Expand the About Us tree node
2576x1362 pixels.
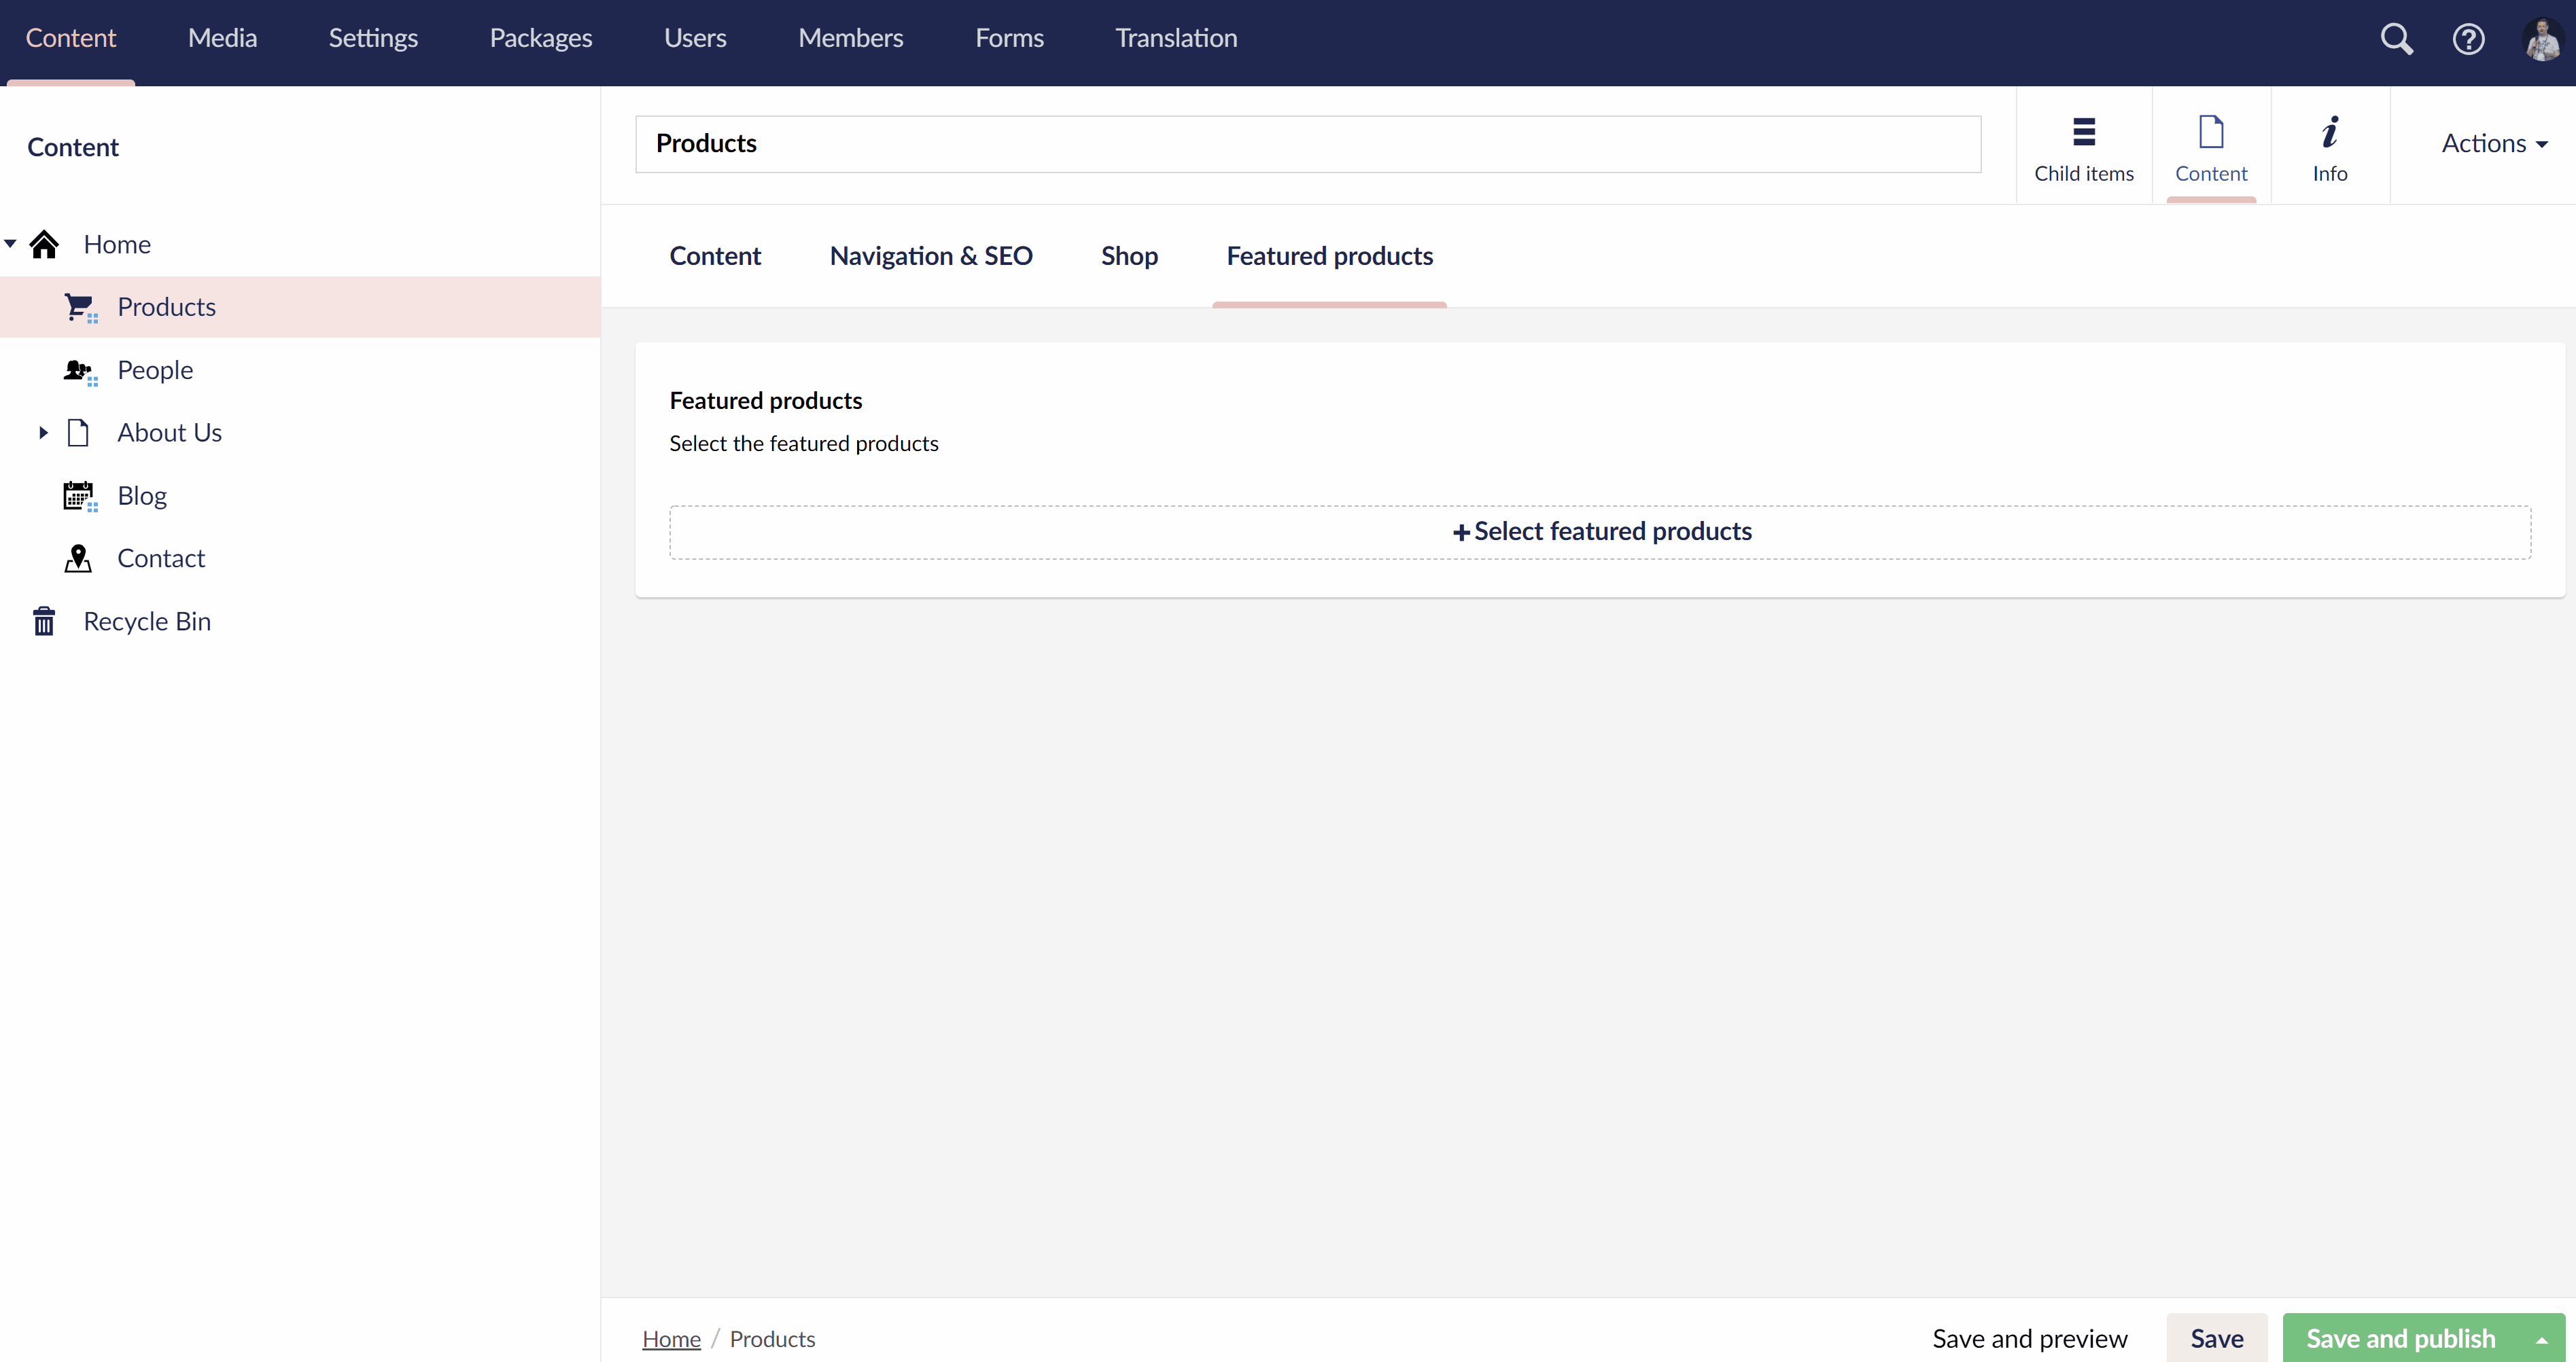[43, 433]
